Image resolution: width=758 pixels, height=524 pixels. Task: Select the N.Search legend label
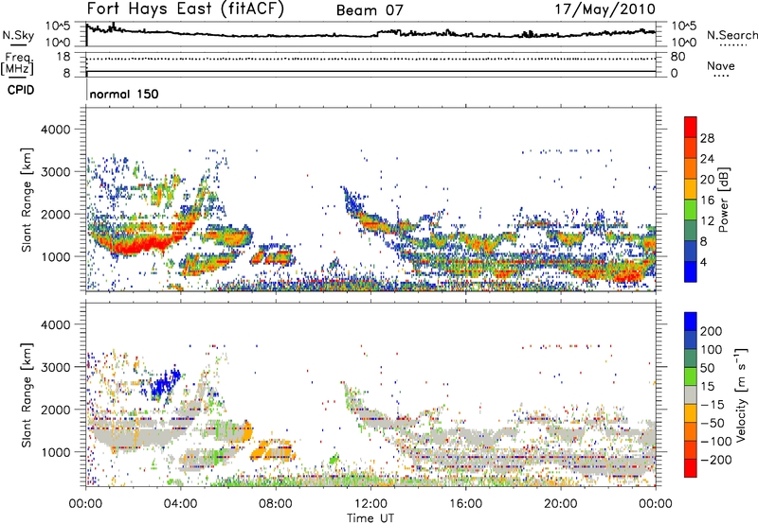731,35
